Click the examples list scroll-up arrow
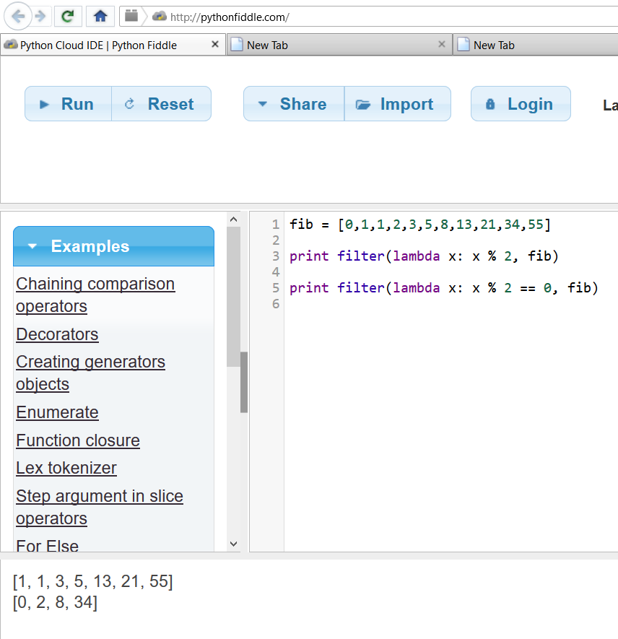 (x=233, y=219)
